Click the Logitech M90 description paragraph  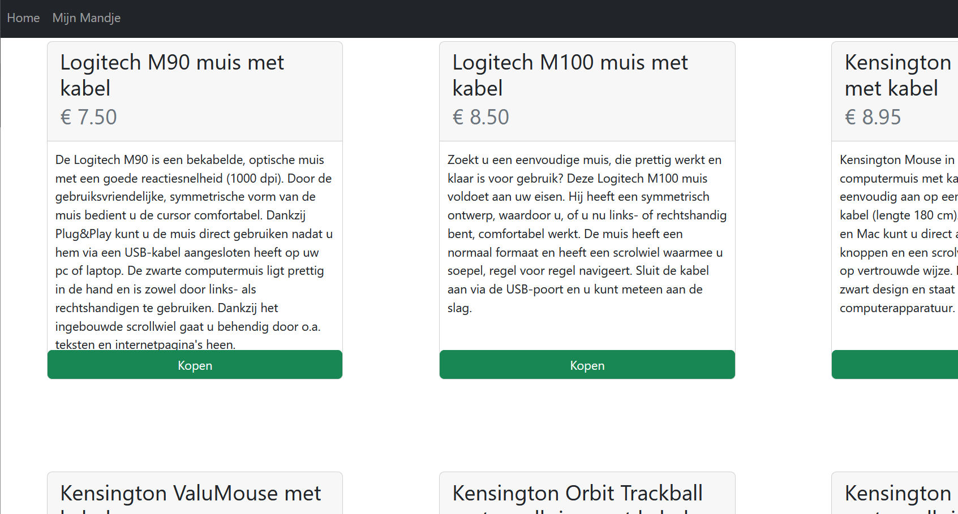pyautogui.click(x=194, y=252)
